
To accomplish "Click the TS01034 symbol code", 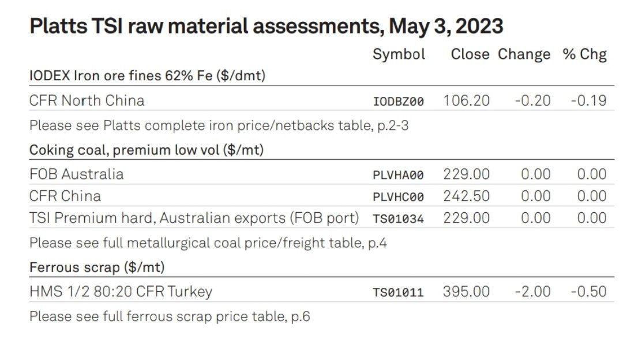I will (x=398, y=219).
